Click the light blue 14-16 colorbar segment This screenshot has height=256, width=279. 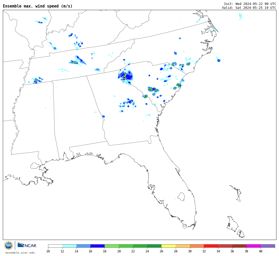click(x=83, y=246)
